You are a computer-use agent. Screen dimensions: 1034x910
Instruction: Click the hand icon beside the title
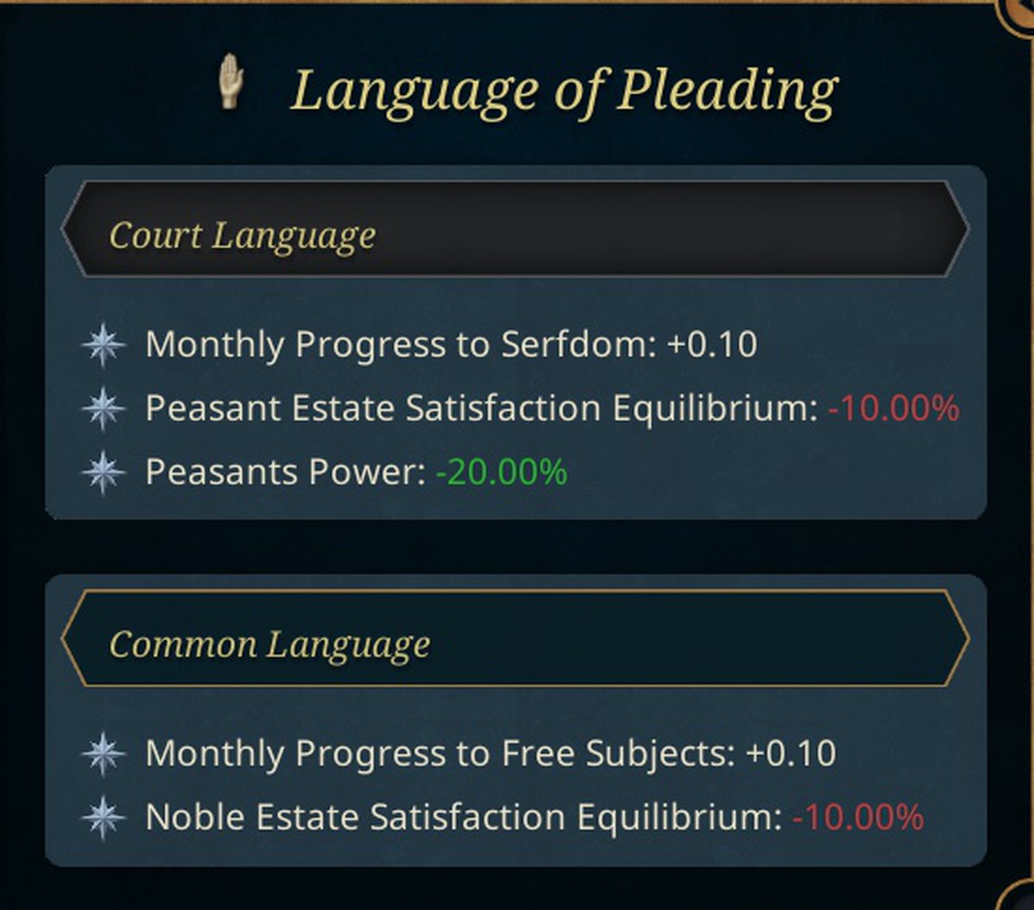tap(230, 83)
